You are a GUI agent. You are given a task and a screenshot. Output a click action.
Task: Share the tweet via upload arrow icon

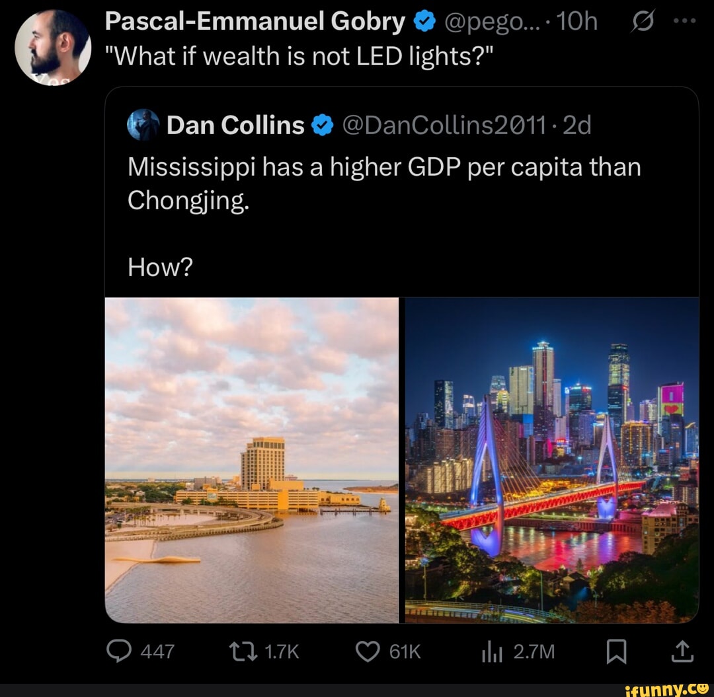[x=683, y=652]
